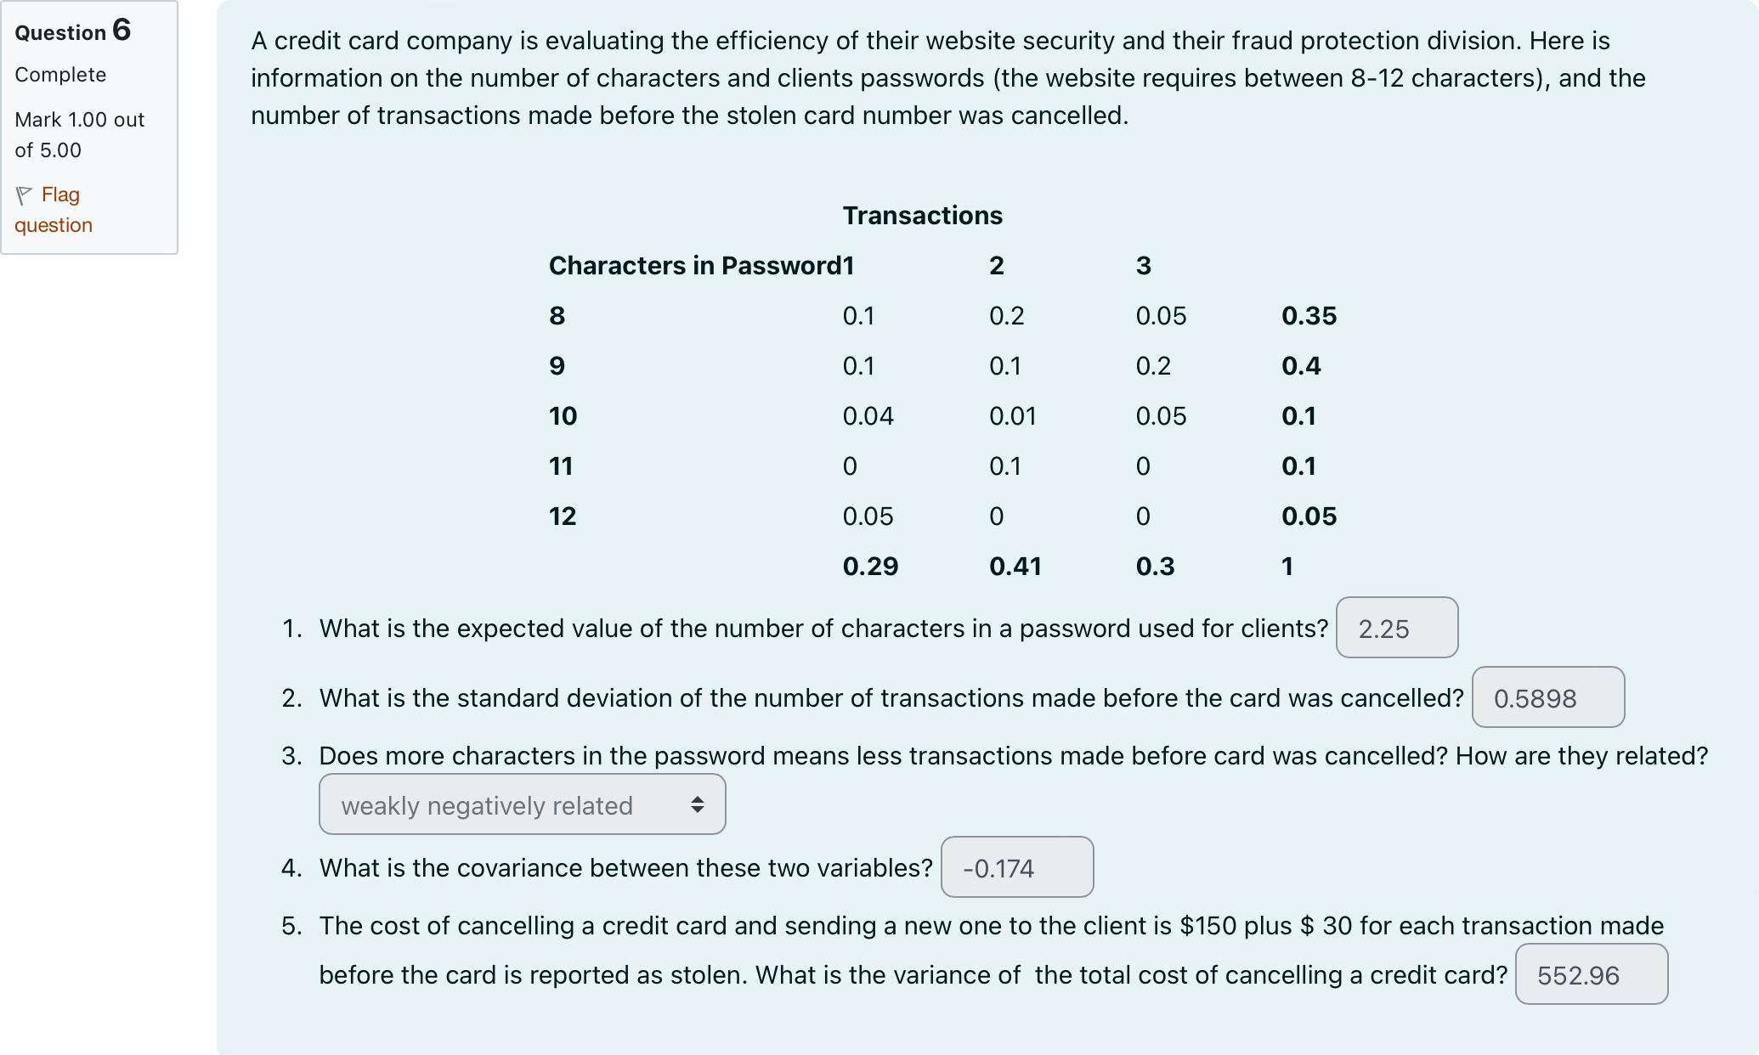Image resolution: width=1759 pixels, height=1055 pixels.
Task: Click the flag icon beside Flag question
Action: tap(24, 195)
